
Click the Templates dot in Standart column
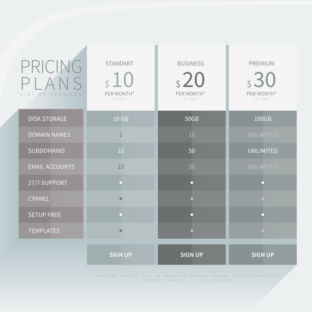[121, 230]
